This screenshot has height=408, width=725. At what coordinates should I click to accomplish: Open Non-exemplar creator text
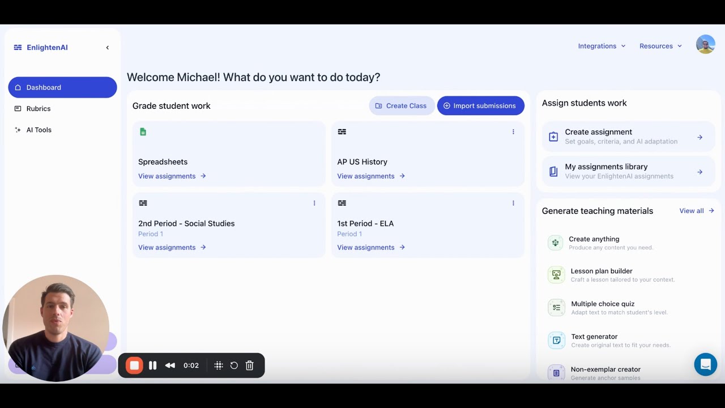(605, 369)
